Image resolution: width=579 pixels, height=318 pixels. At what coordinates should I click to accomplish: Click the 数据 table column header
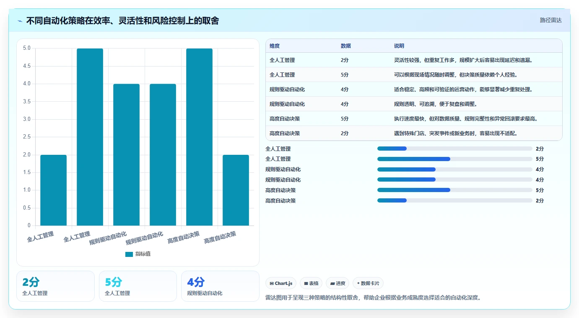[346, 46]
